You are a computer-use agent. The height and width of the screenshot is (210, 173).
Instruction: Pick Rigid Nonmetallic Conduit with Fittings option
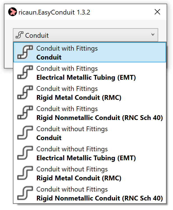99,118
